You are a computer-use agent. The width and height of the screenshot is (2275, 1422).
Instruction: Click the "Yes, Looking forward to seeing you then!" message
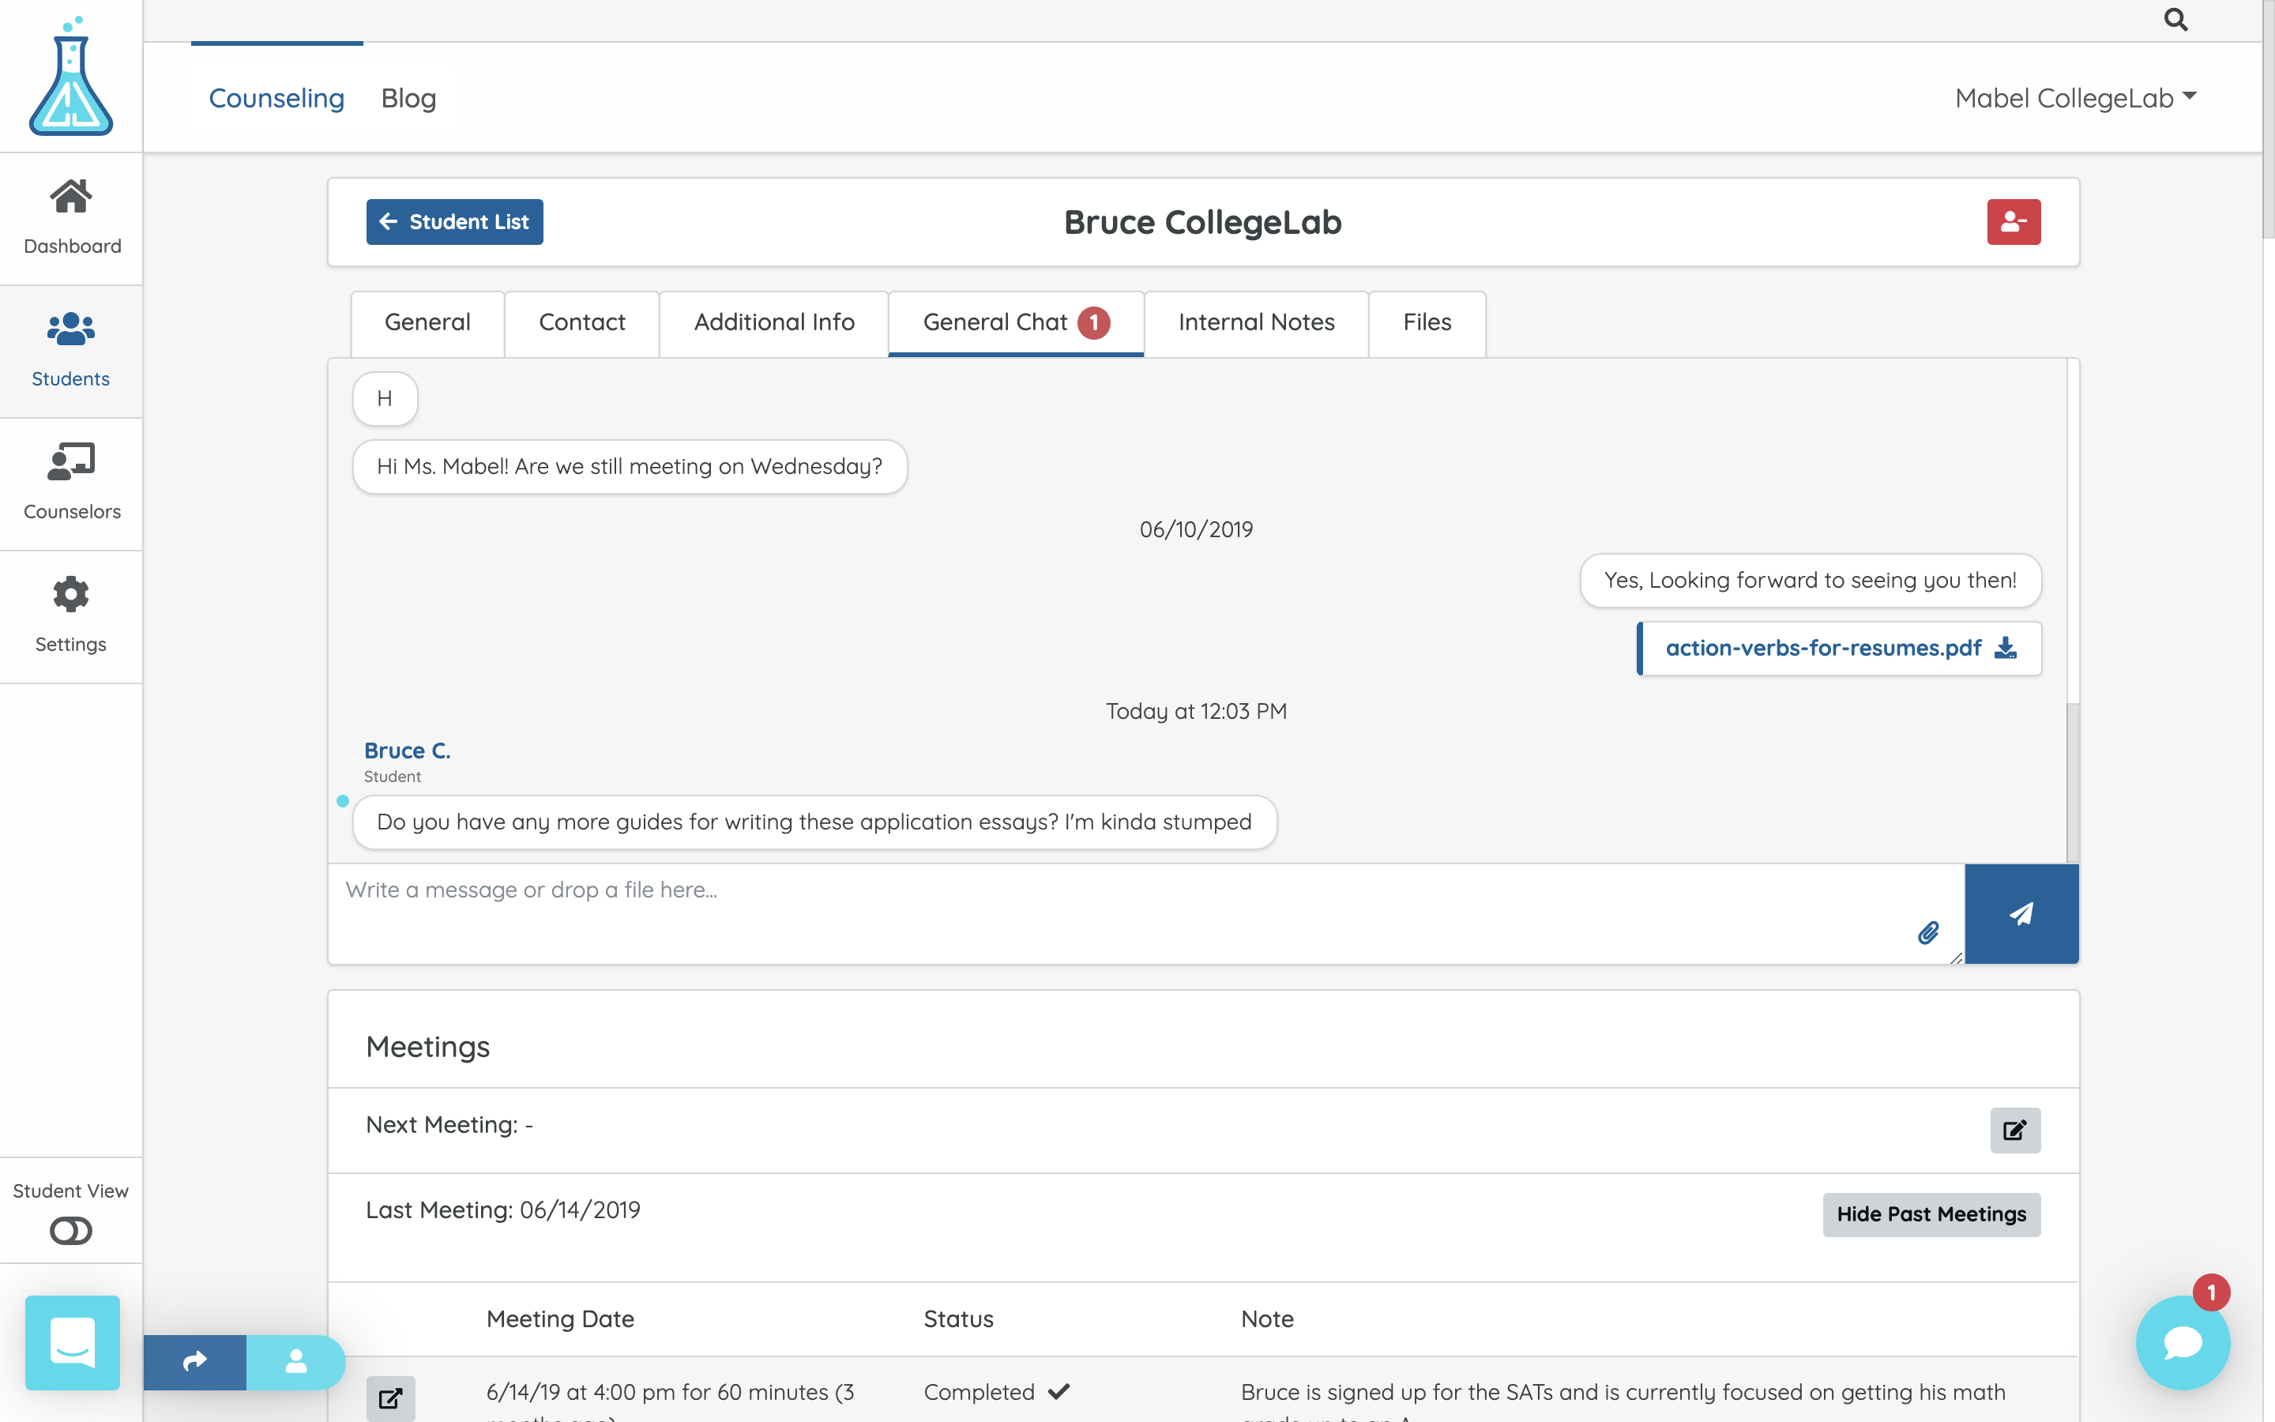pos(1810,581)
